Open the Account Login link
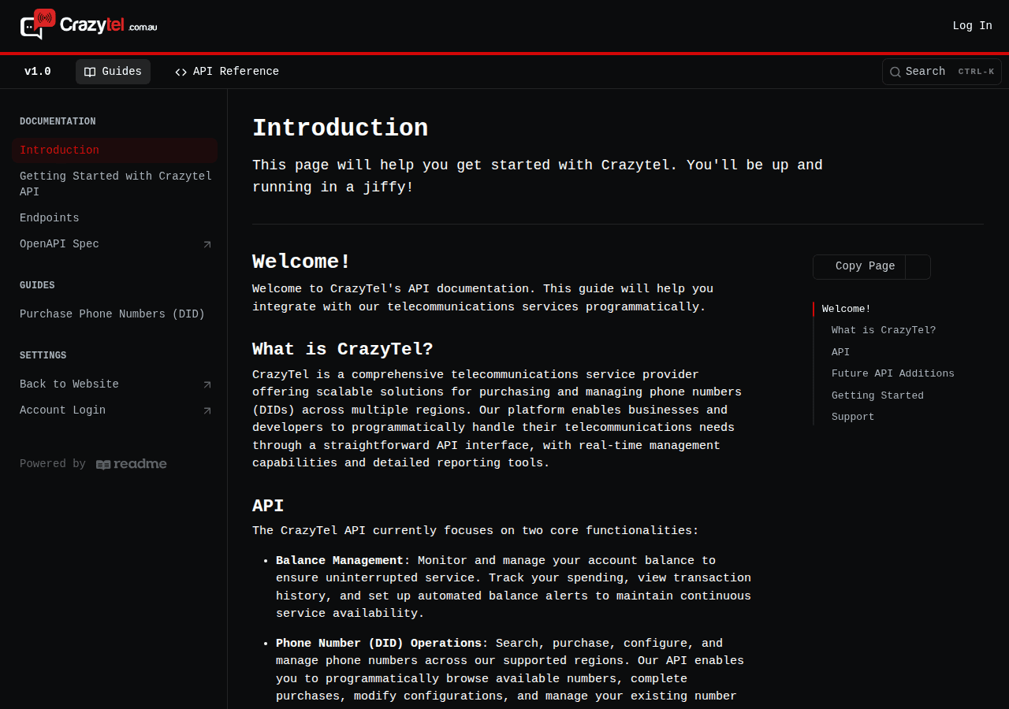This screenshot has height=709, width=1009. point(115,410)
